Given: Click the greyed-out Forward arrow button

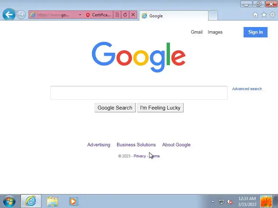Looking at the screenshot, I should 21,15.
